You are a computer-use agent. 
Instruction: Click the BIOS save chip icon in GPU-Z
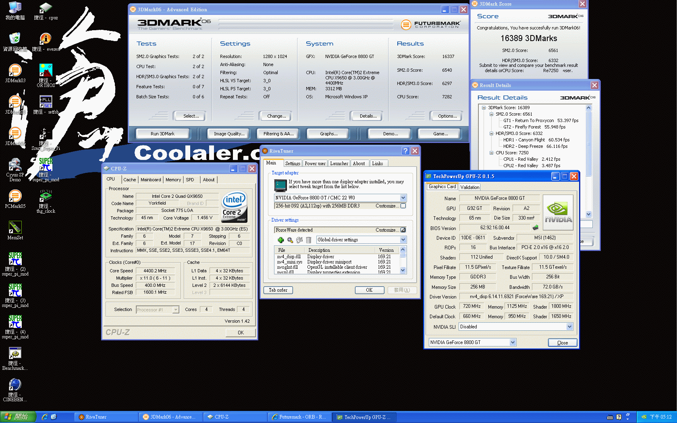click(536, 228)
